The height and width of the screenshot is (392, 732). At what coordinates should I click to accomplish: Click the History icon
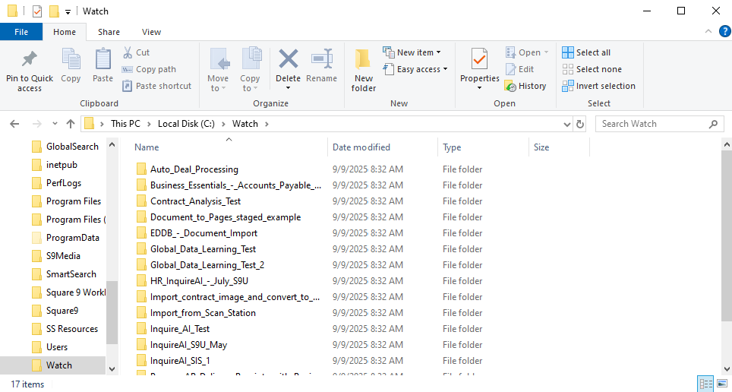(525, 86)
